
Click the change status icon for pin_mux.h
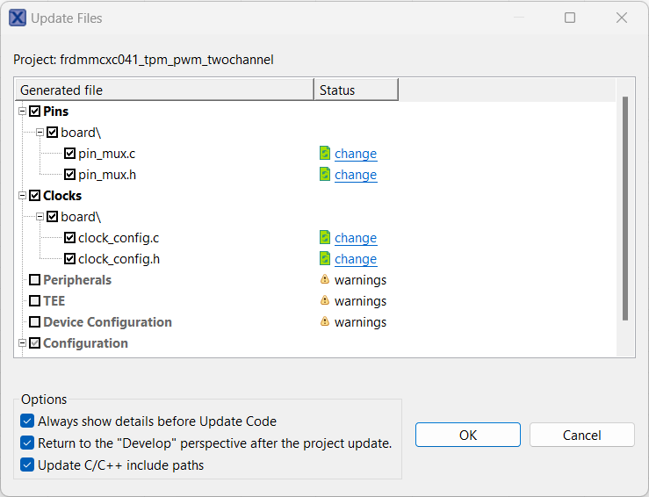[325, 175]
